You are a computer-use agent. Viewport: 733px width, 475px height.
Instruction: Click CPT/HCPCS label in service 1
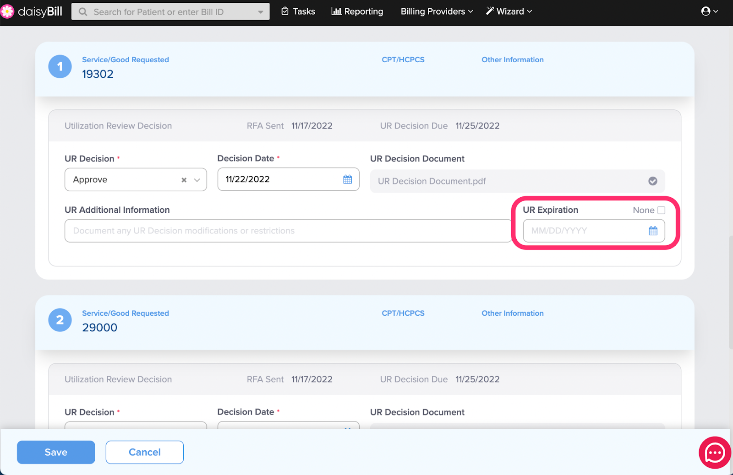coord(403,59)
